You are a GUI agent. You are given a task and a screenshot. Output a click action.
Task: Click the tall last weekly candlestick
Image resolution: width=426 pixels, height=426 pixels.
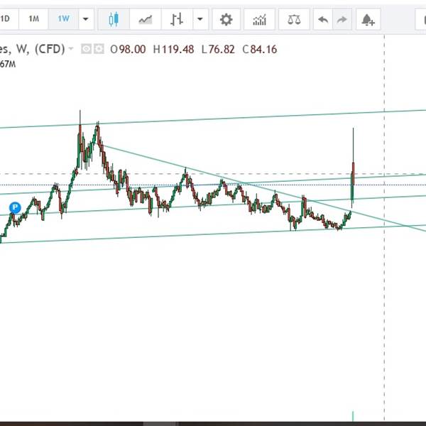(353, 168)
